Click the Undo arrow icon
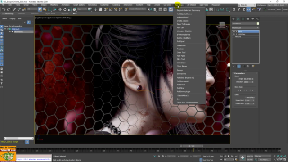This screenshot has height=162, width=288. pyautogui.click(x=4, y=9)
